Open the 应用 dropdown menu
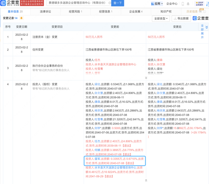 pos(157,4)
